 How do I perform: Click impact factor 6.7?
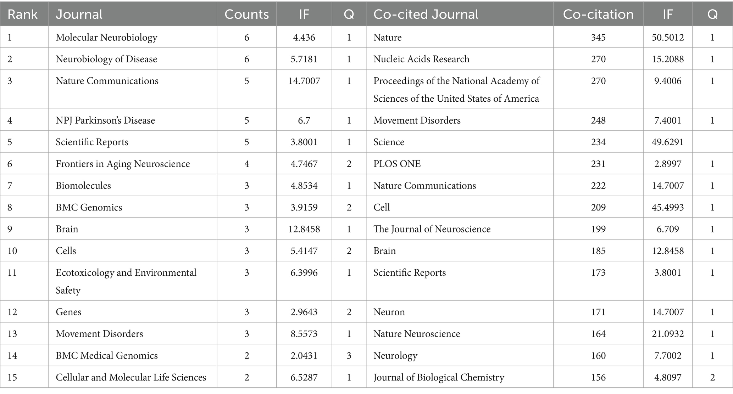304,120
